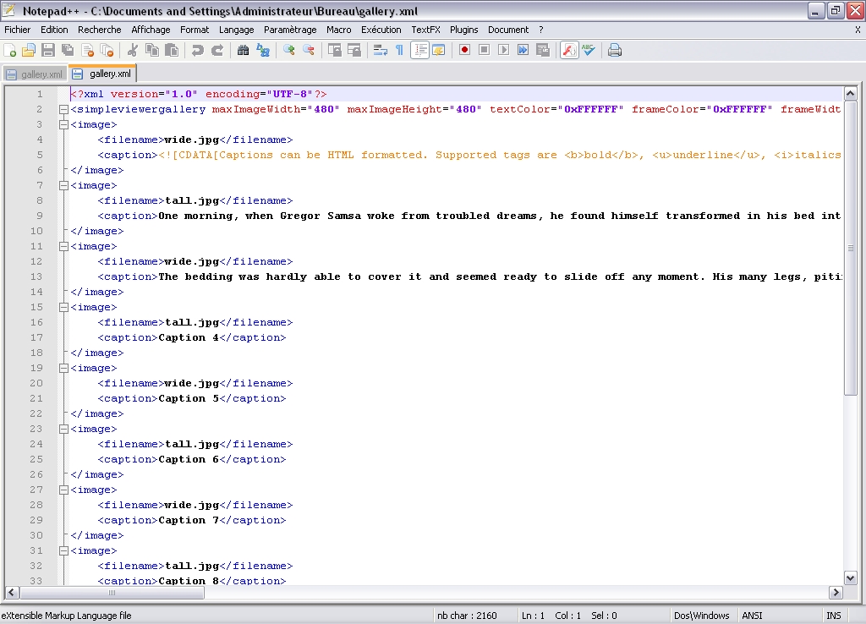This screenshot has width=866, height=624.
Task: Click the horizontal scrollbar right arrow
Action: (836, 593)
